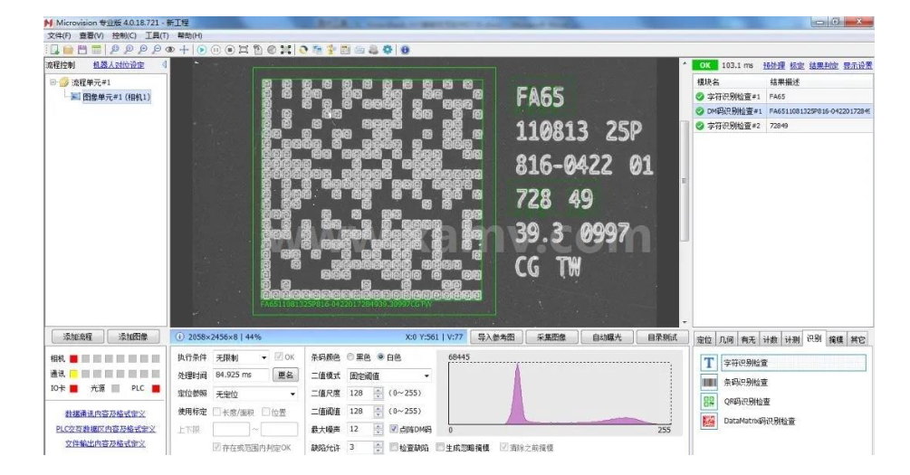Adjust the 二值尺度 spinner arrows
Image resolution: width=910 pixels, height=475 pixels.
[x=378, y=394]
